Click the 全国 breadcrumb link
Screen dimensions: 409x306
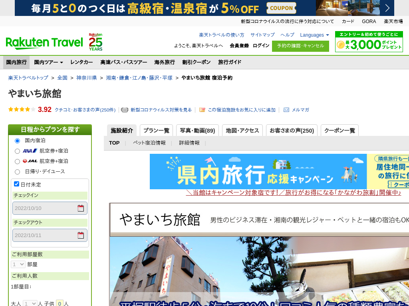click(x=62, y=78)
